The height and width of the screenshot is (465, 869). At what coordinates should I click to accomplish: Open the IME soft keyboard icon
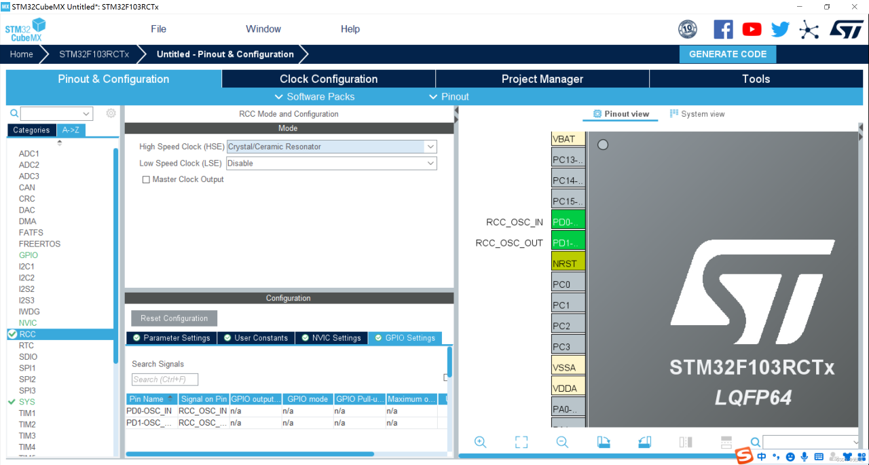[x=819, y=456]
